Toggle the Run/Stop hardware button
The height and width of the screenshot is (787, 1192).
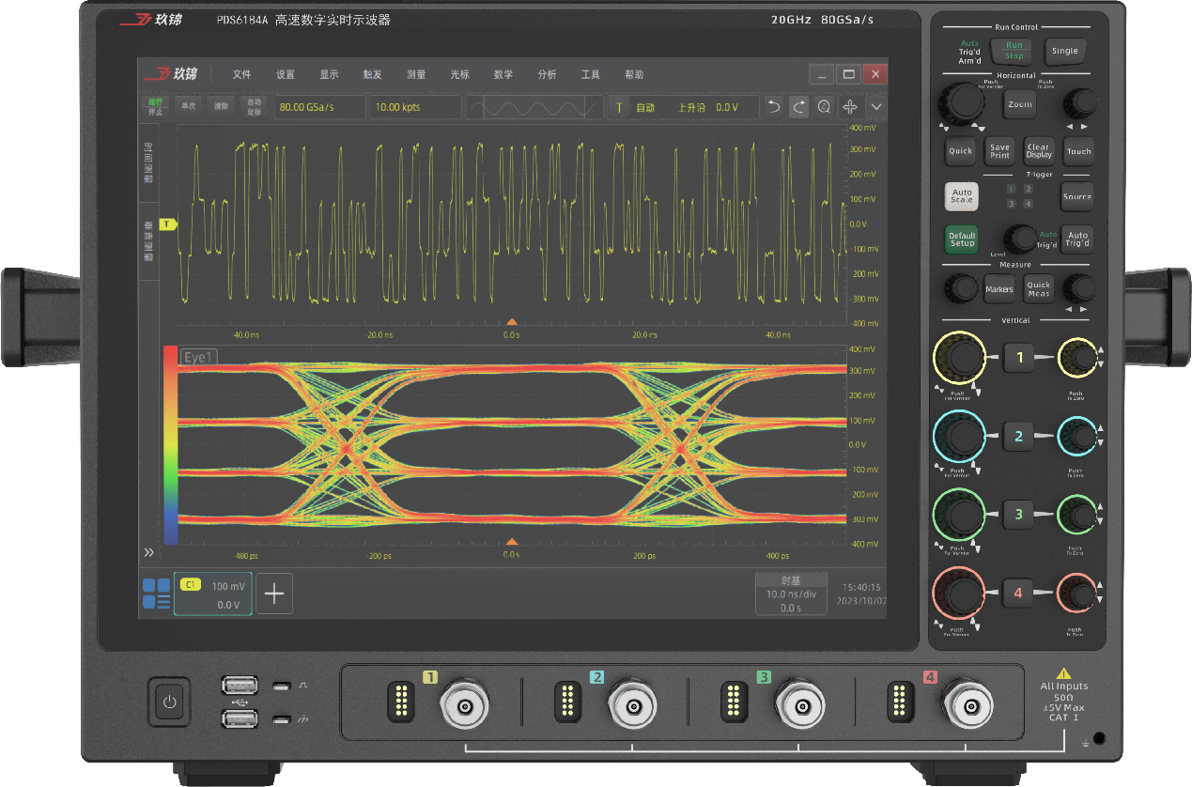pyautogui.click(x=1014, y=51)
